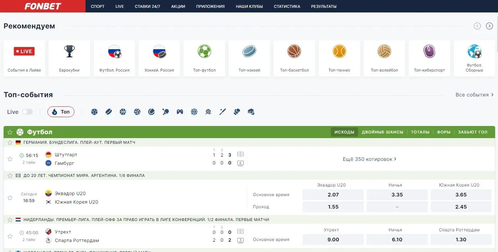Select the Топ flame filter
Screen dimensions: 498x252
point(61,112)
